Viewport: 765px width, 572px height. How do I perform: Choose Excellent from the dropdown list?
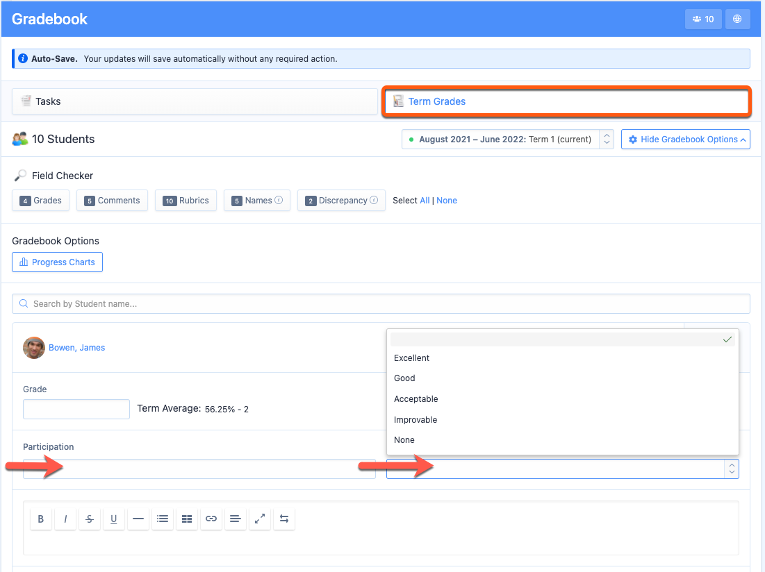(x=412, y=358)
